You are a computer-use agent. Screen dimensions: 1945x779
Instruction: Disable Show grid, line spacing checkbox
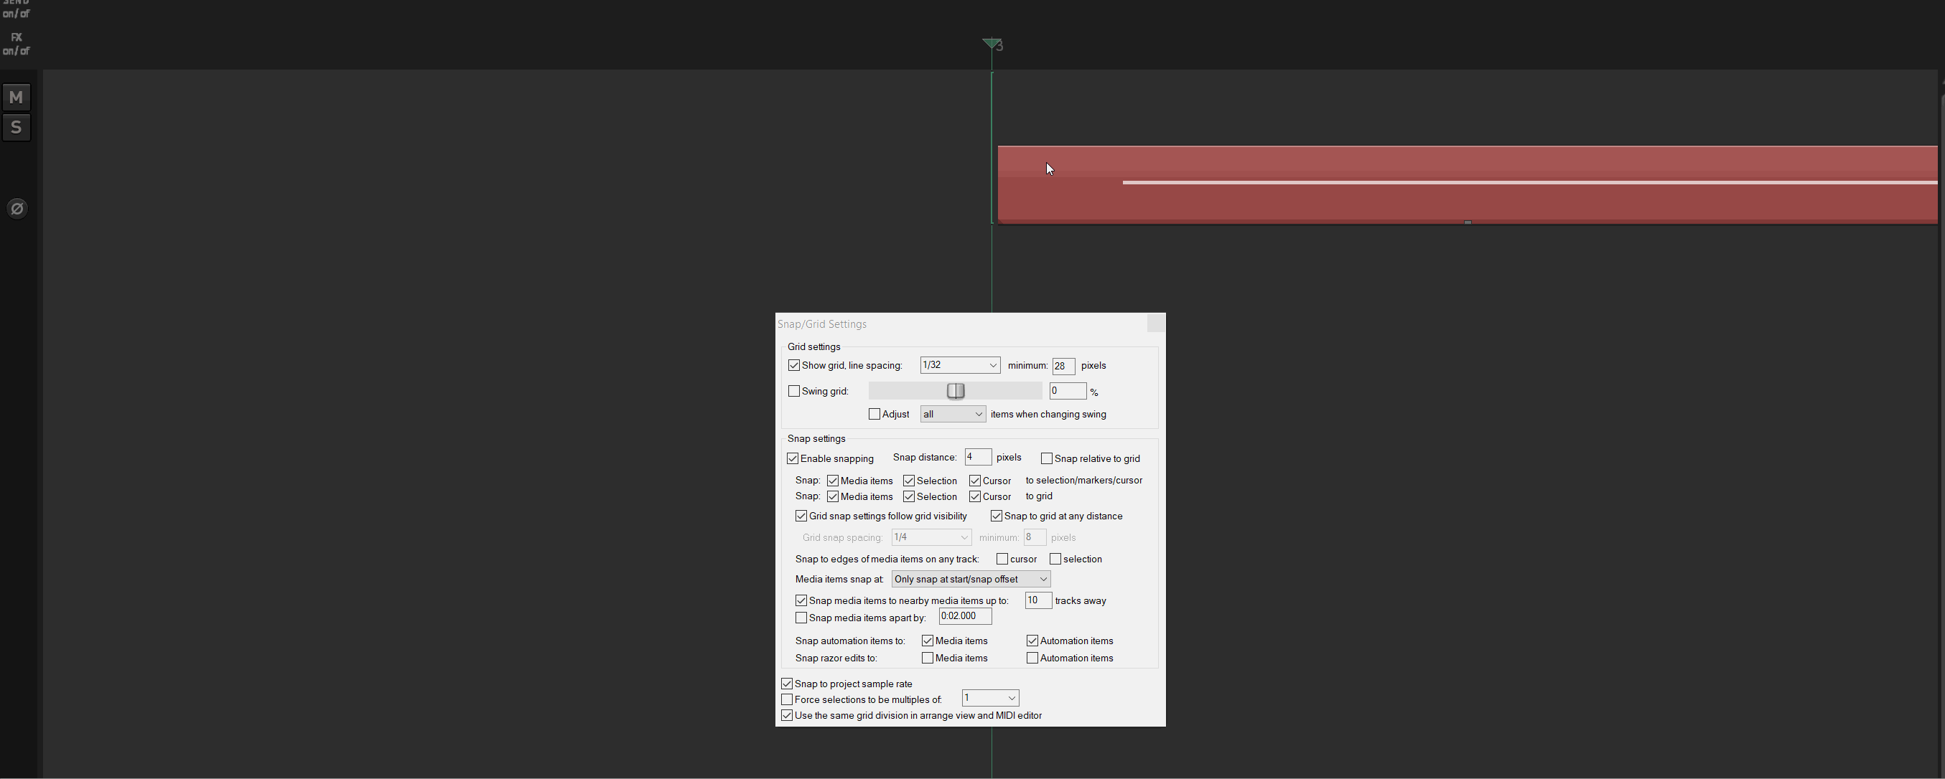793,366
